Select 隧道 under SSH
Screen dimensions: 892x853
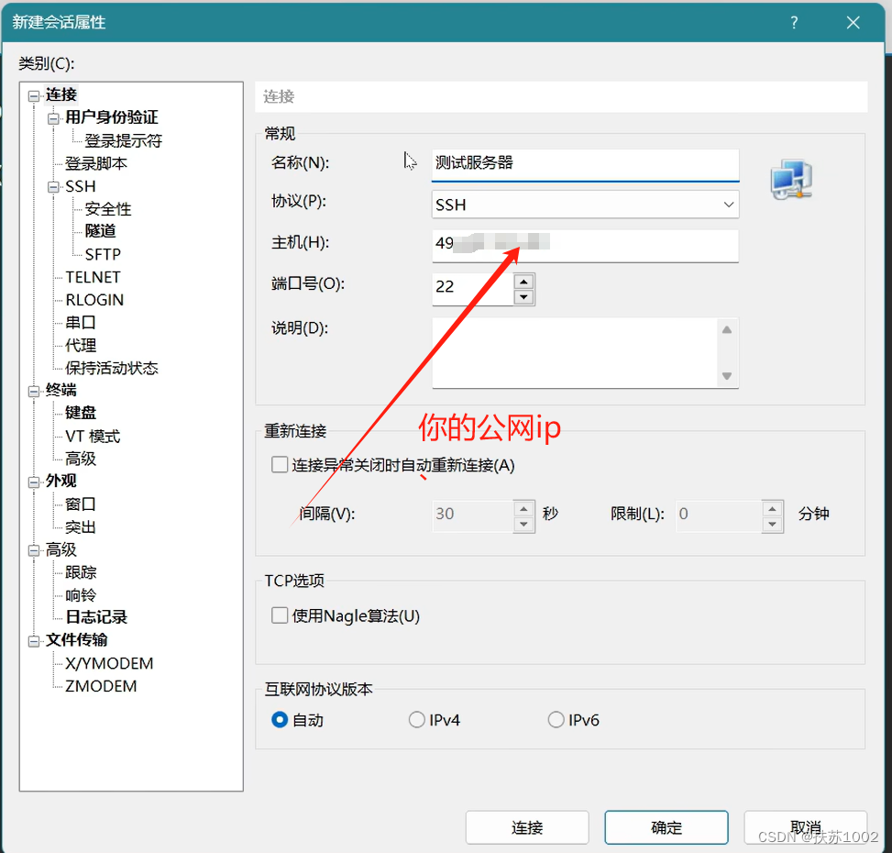[x=101, y=231]
